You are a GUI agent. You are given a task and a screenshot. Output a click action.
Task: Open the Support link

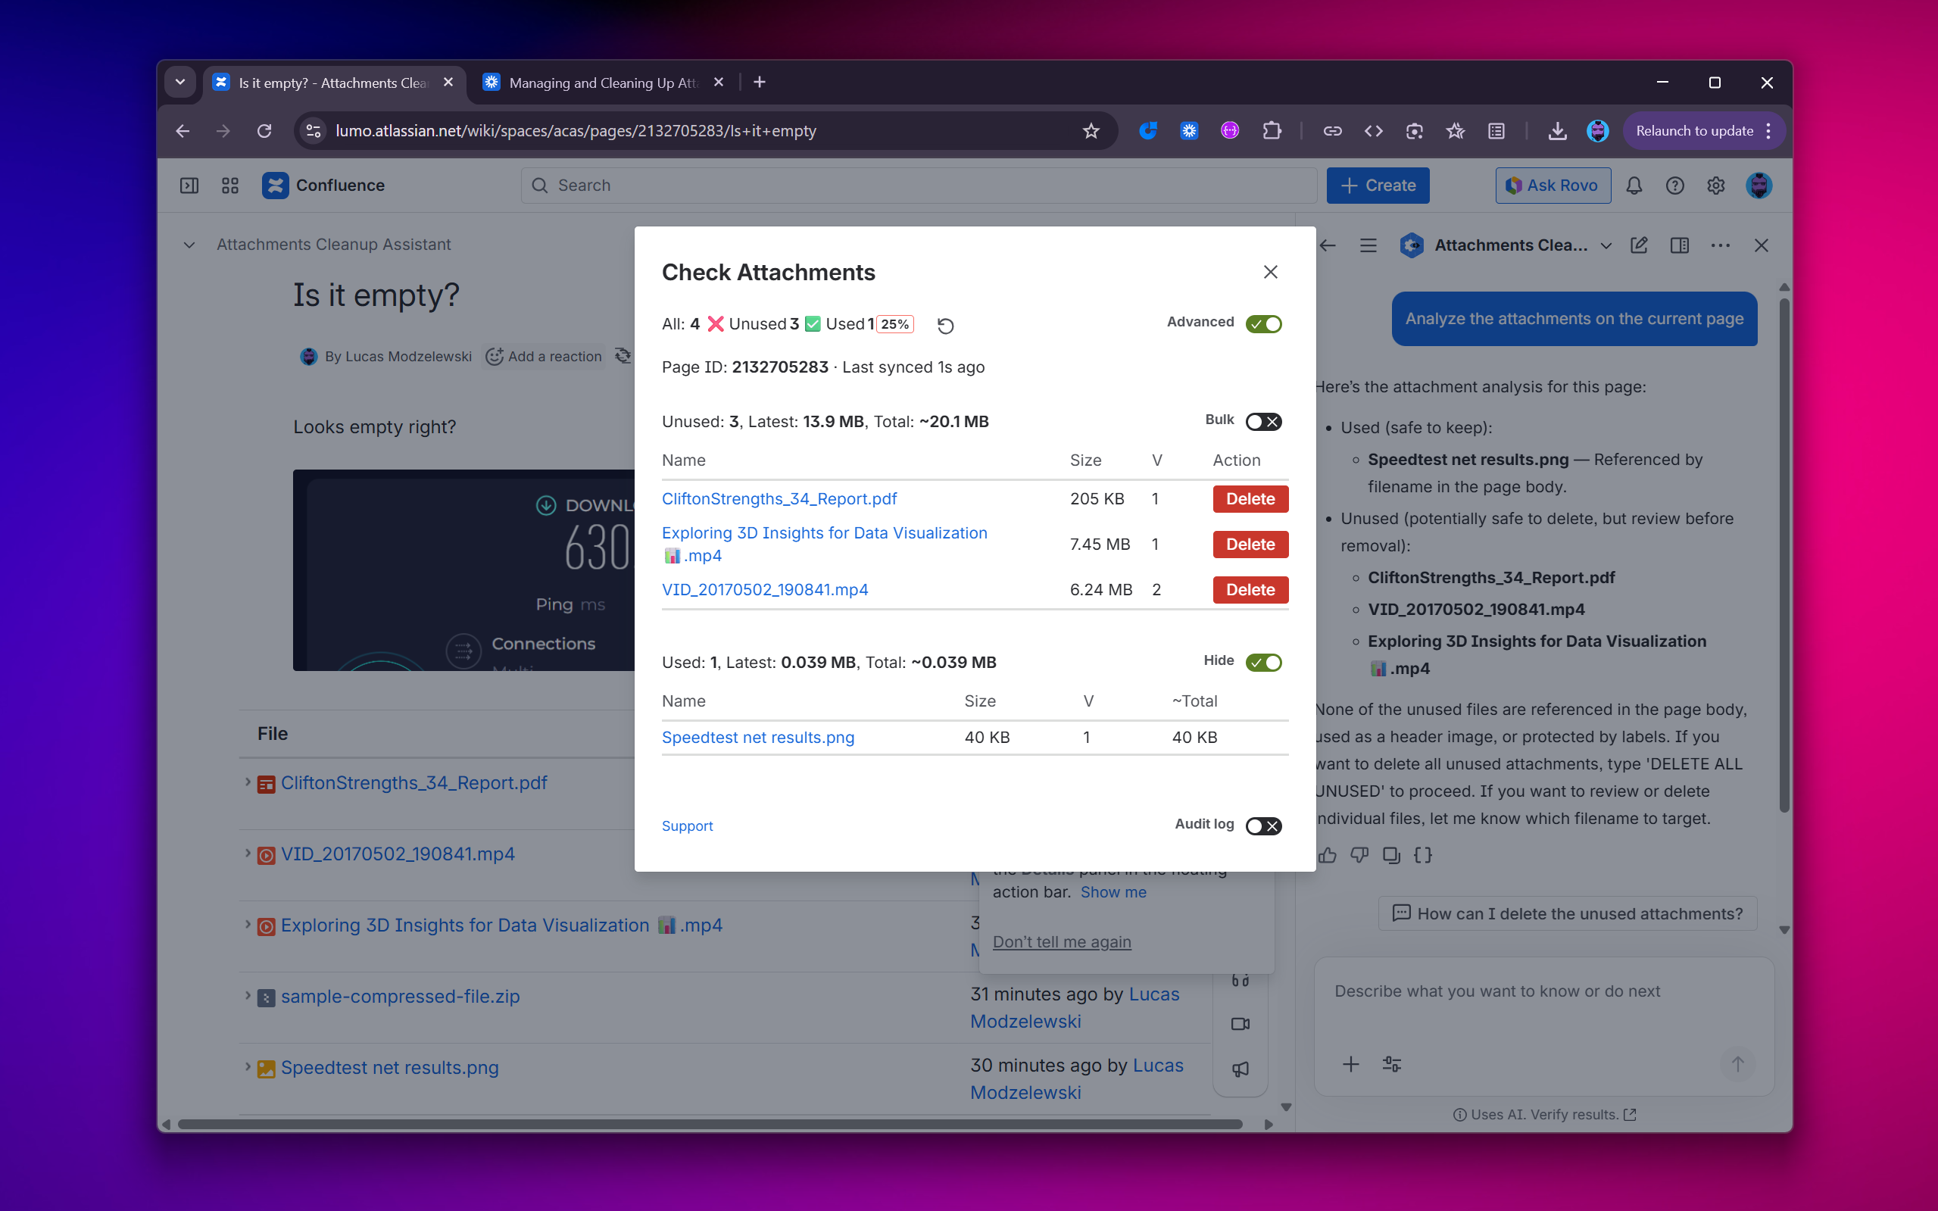tap(687, 826)
